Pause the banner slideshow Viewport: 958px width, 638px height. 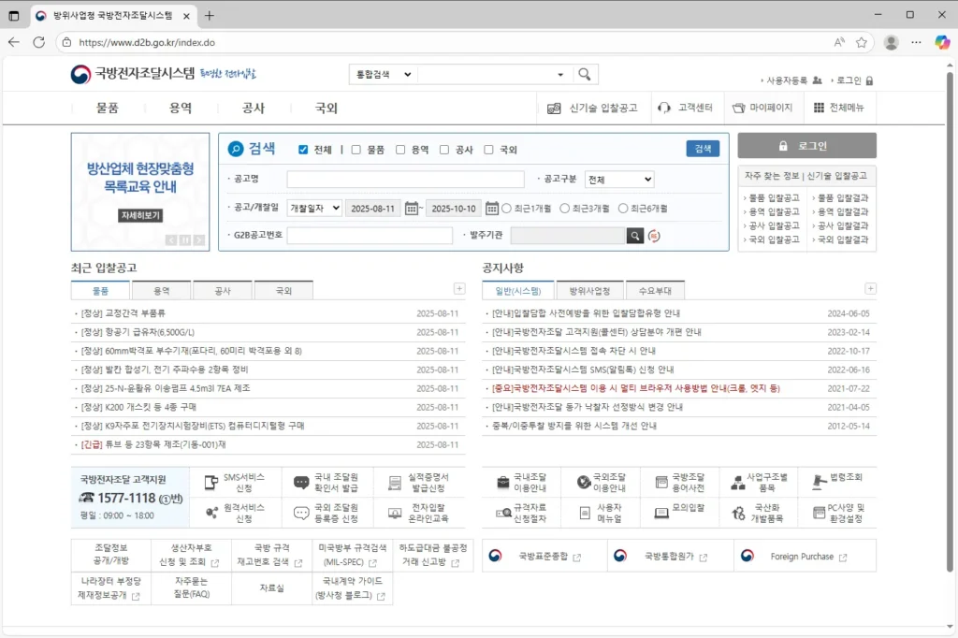(x=185, y=240)
